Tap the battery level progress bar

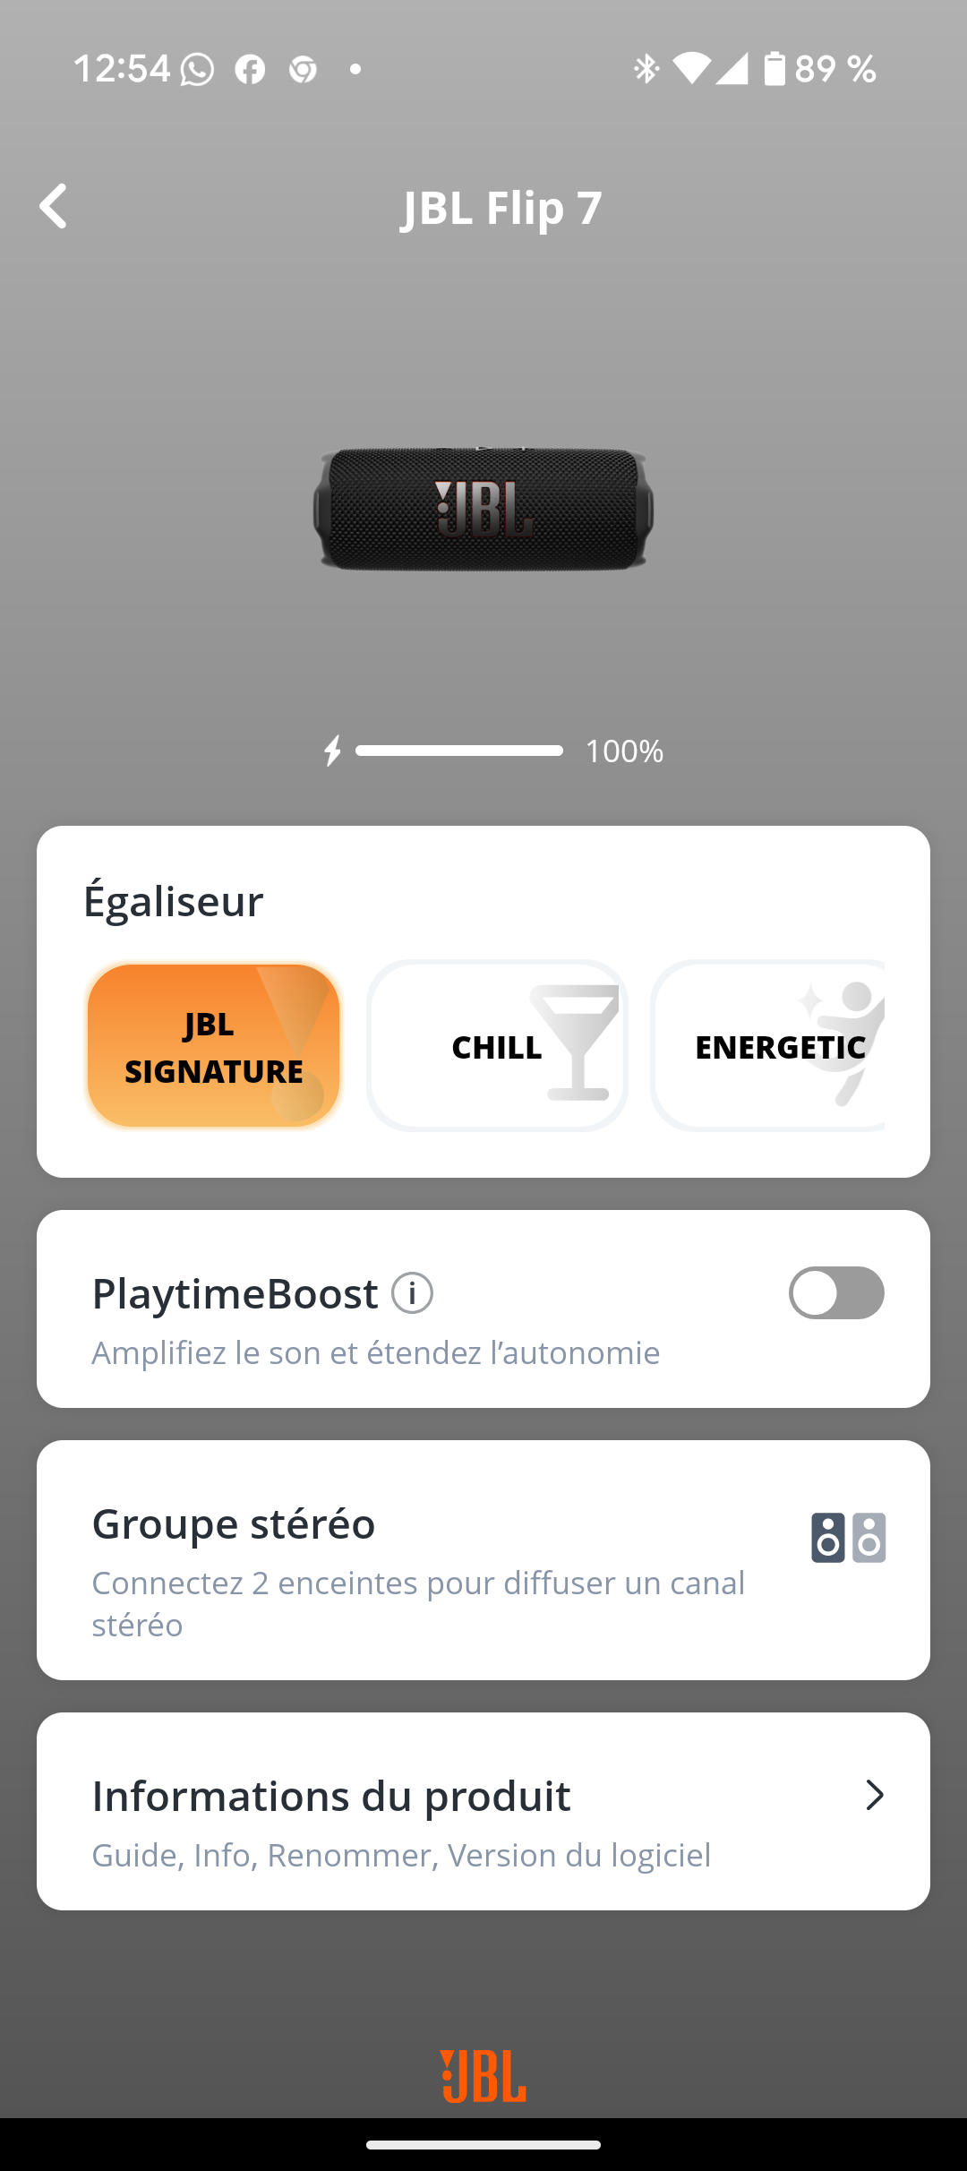(459, 751)
